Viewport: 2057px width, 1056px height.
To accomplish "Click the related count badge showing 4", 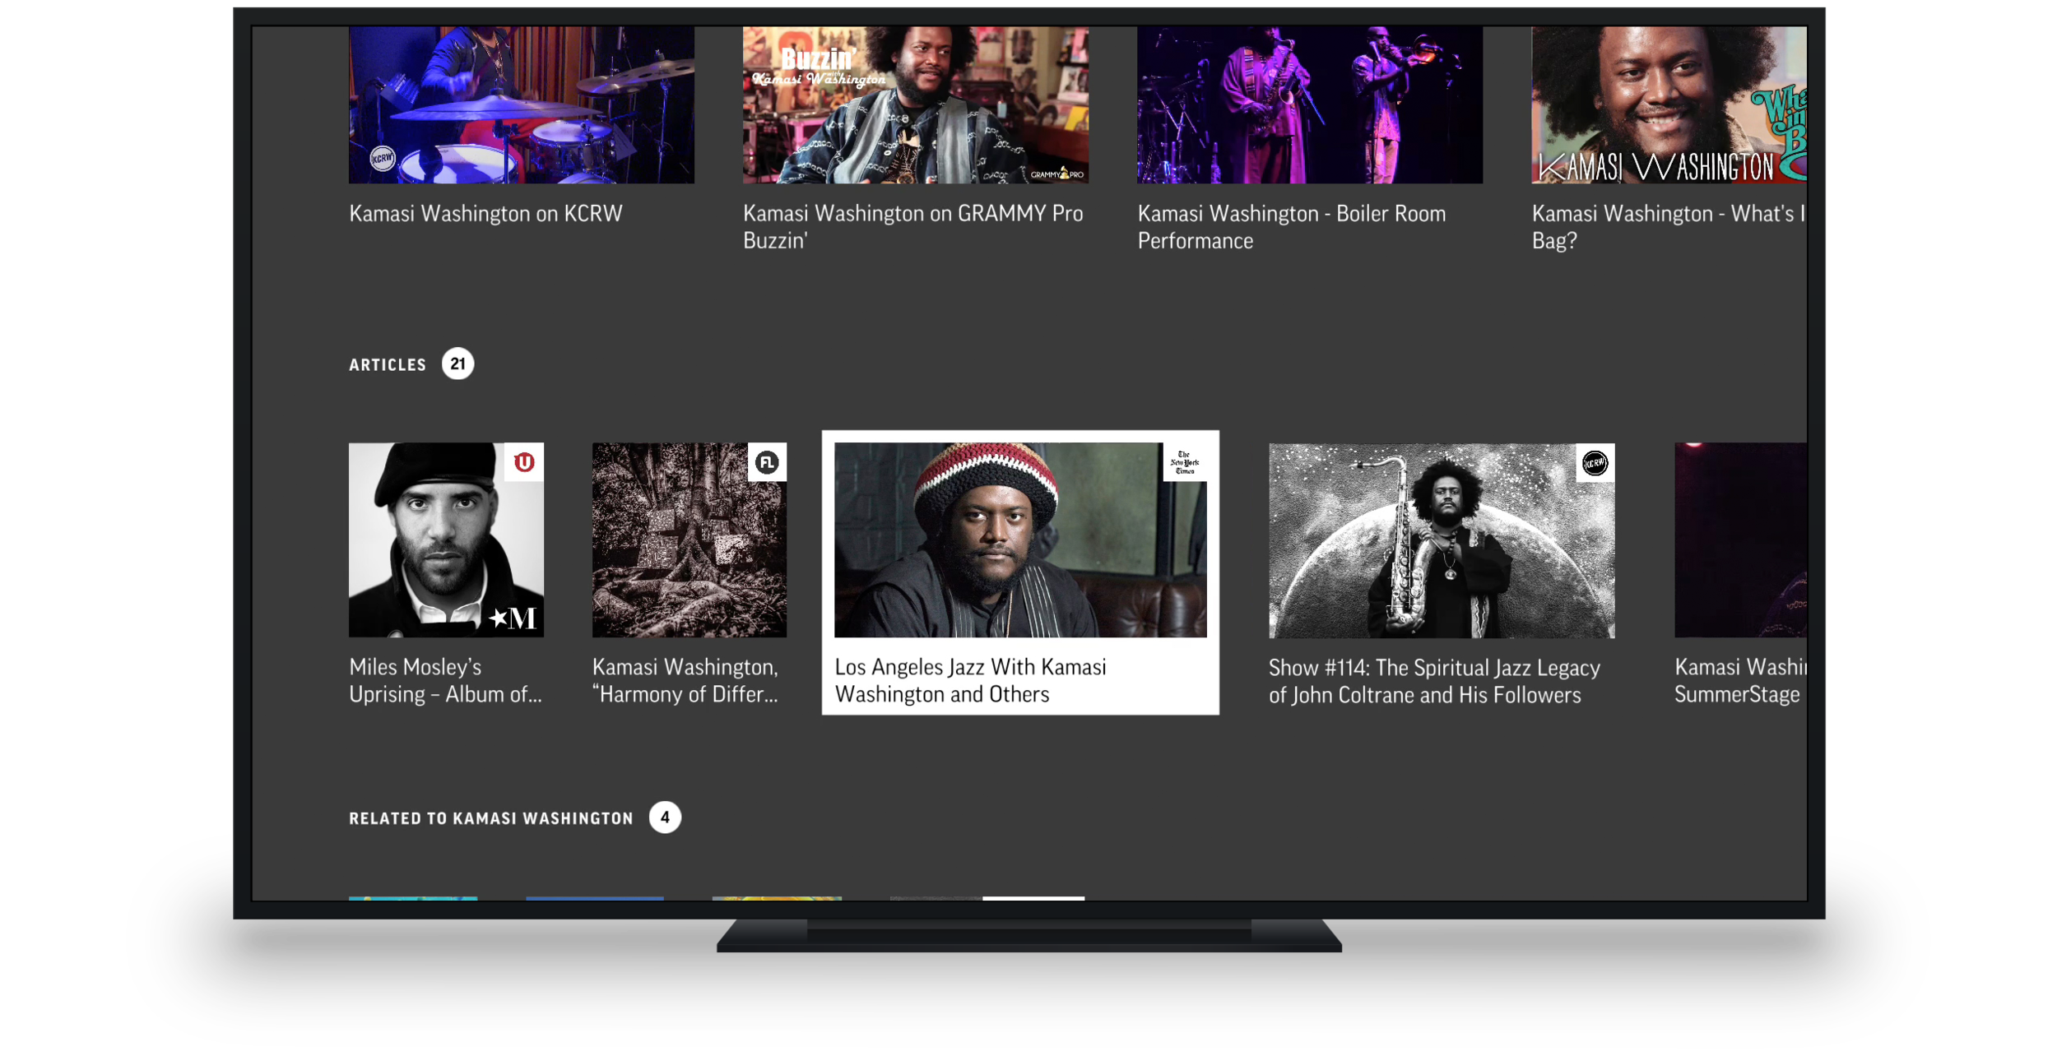I will [665, 817].
